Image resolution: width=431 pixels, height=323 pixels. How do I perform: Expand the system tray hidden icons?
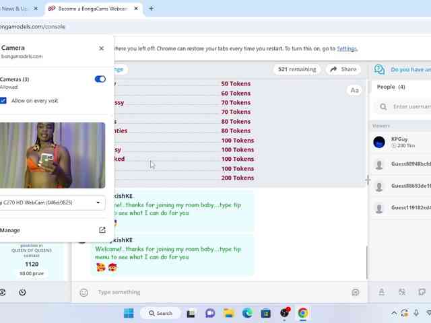pos(394,313)
